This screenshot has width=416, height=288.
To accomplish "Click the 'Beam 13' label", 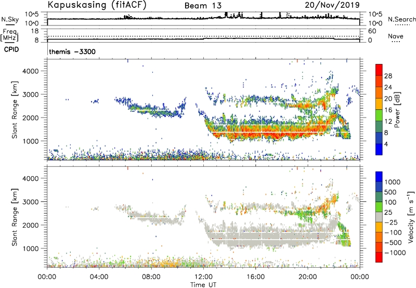I will [x=203, y=6].
